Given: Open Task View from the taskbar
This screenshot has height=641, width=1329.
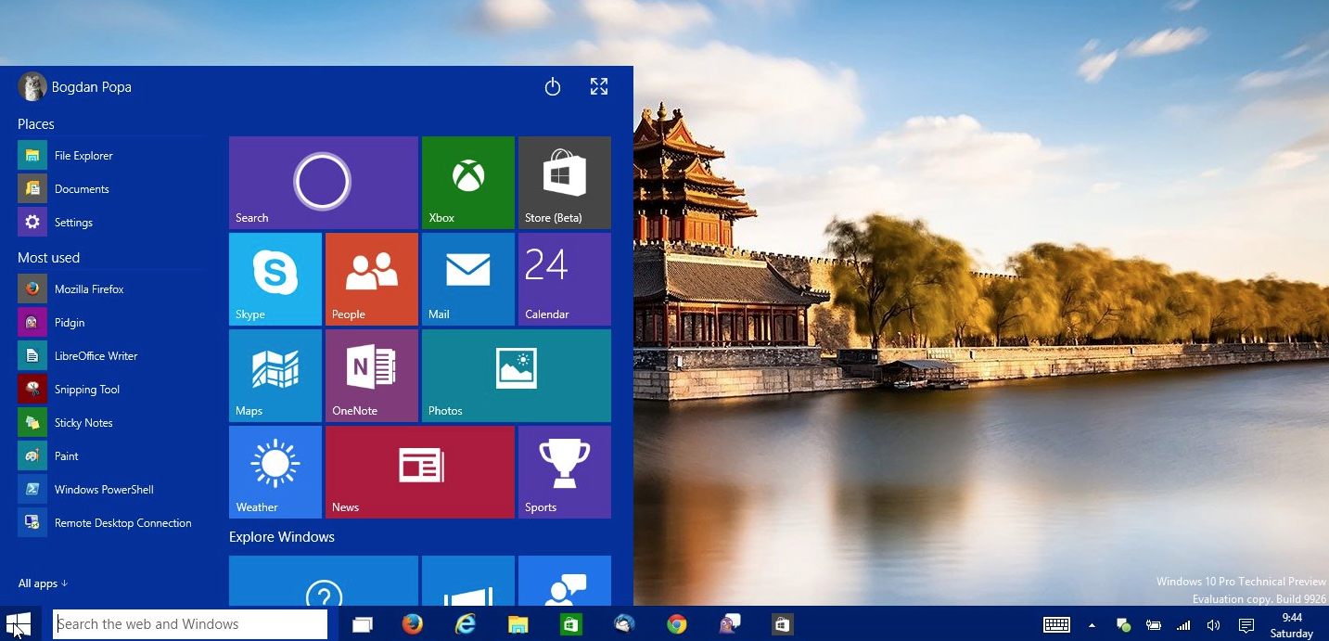Looking at the screenshot, I should (362, 624).
